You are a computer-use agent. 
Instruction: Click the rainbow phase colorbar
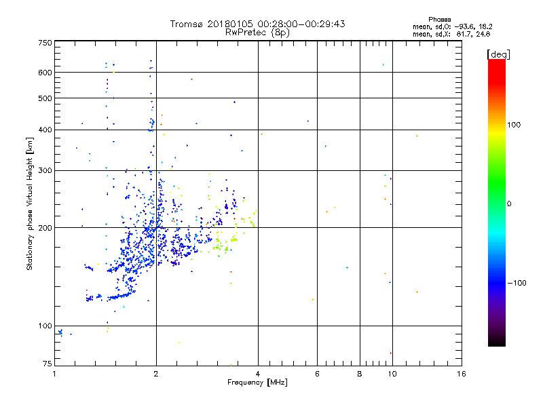[497, 202]
